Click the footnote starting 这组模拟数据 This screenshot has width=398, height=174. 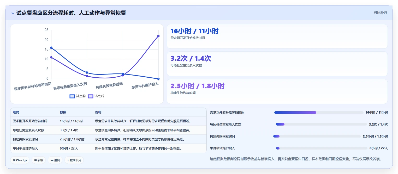(x=296, y=159)
